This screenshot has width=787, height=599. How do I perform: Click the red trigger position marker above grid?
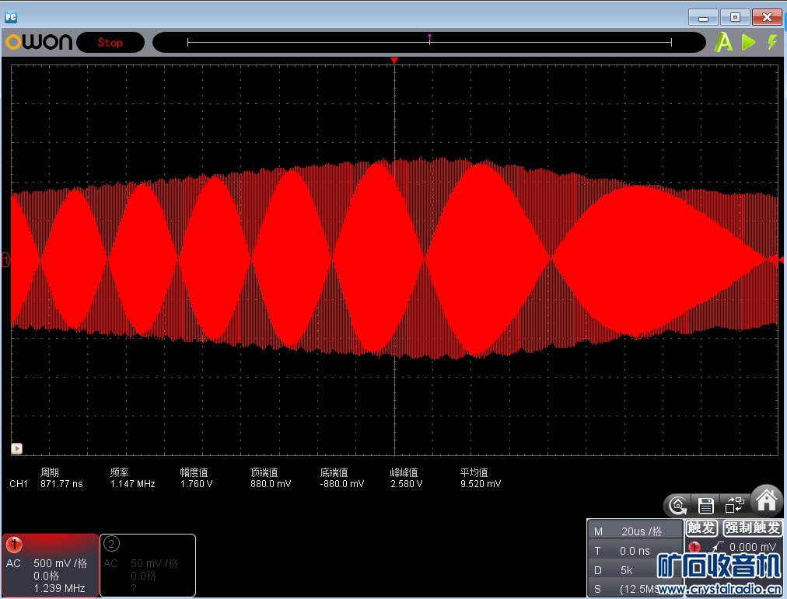(394, 61)
